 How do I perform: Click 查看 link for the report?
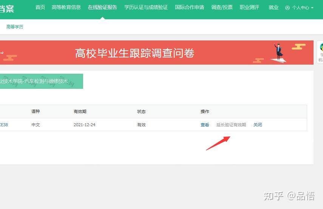205,125
